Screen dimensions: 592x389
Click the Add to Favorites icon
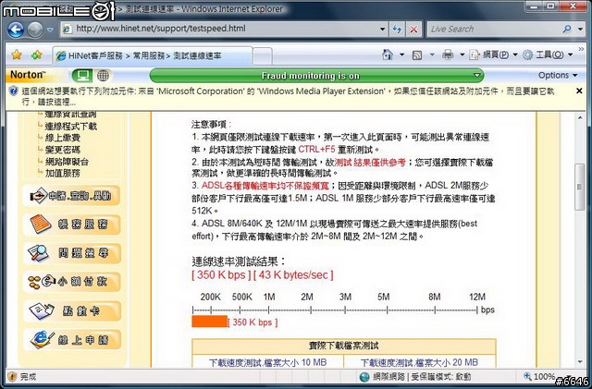click(x=37, y=55)
